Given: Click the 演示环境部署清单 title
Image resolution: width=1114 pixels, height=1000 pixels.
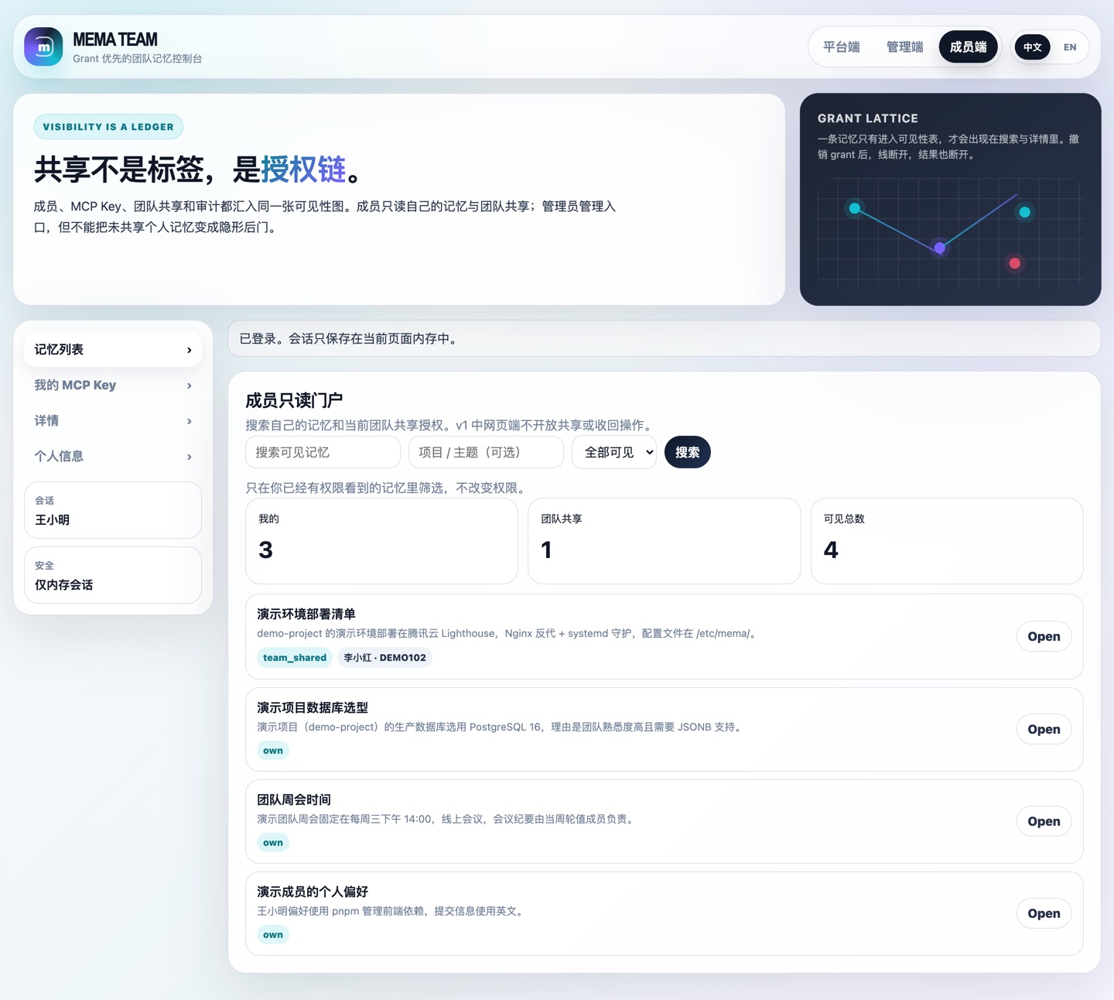Looking at the screenshot, I should 306,615.
